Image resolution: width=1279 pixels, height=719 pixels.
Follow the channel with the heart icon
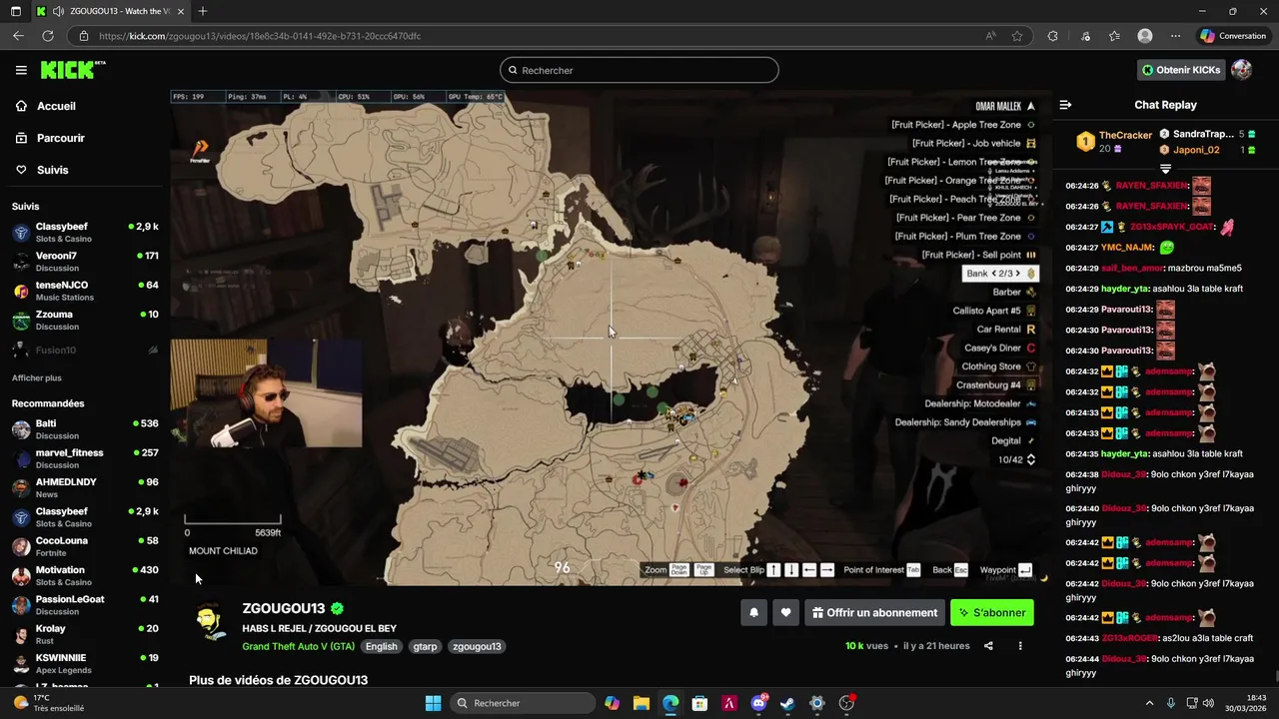coord(786,612)
